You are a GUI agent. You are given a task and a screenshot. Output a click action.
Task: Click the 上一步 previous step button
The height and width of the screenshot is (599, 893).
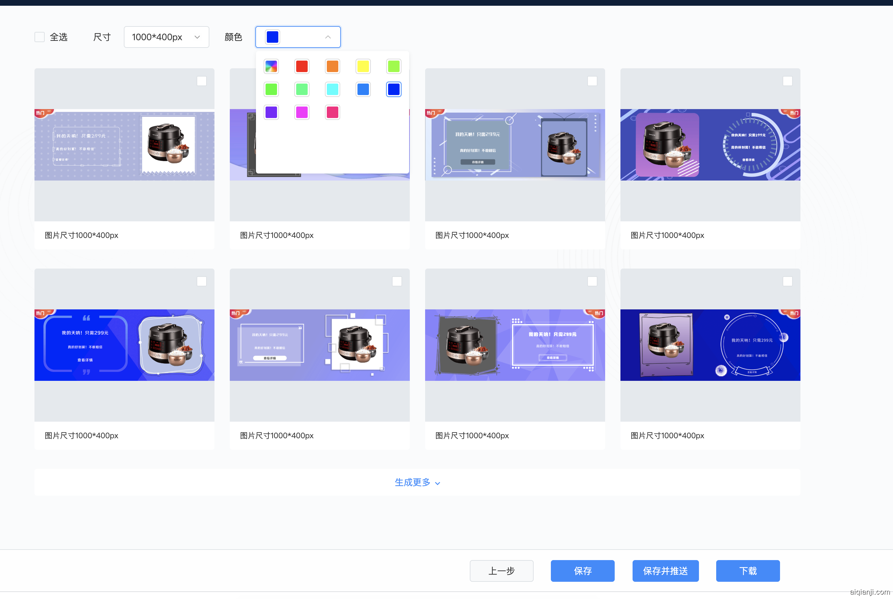tap(501, 571)
